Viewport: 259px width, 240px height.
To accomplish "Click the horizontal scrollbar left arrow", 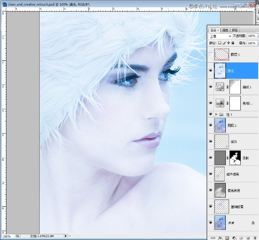I will (x=70, y=236).
